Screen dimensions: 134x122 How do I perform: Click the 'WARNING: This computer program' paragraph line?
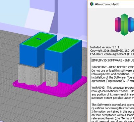tap(113, 88)
